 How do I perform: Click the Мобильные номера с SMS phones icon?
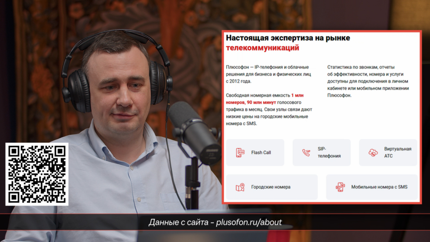point(340,187)
